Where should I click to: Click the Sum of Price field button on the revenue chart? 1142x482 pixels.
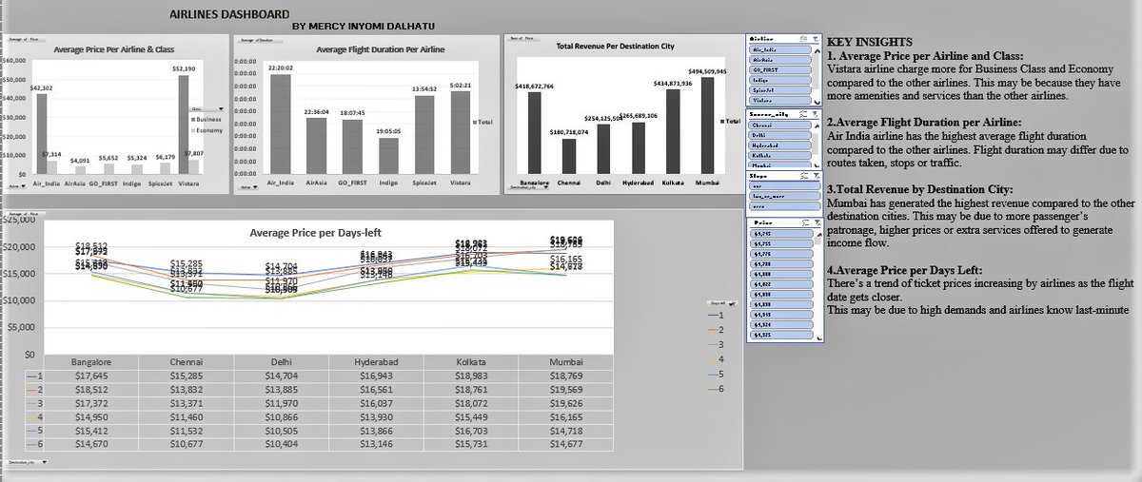tap(523, 39)
